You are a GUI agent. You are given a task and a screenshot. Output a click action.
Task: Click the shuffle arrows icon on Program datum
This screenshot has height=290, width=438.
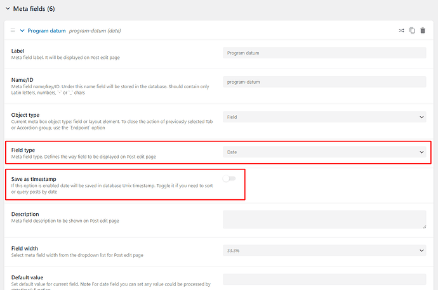(x=401, y=30)
